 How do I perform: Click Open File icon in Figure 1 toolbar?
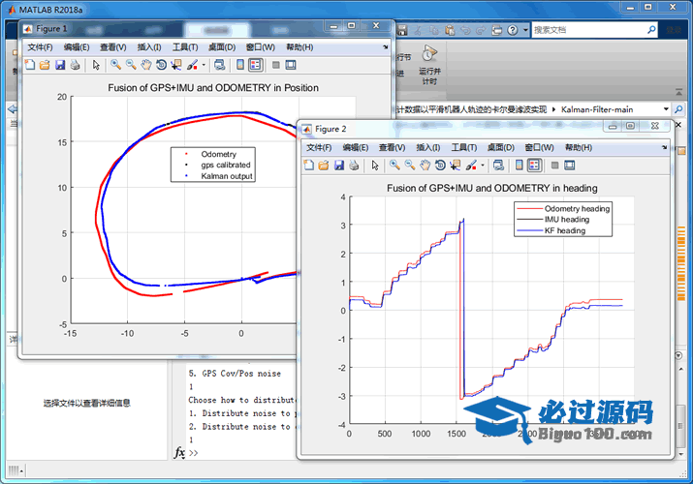tap(45, 65)
